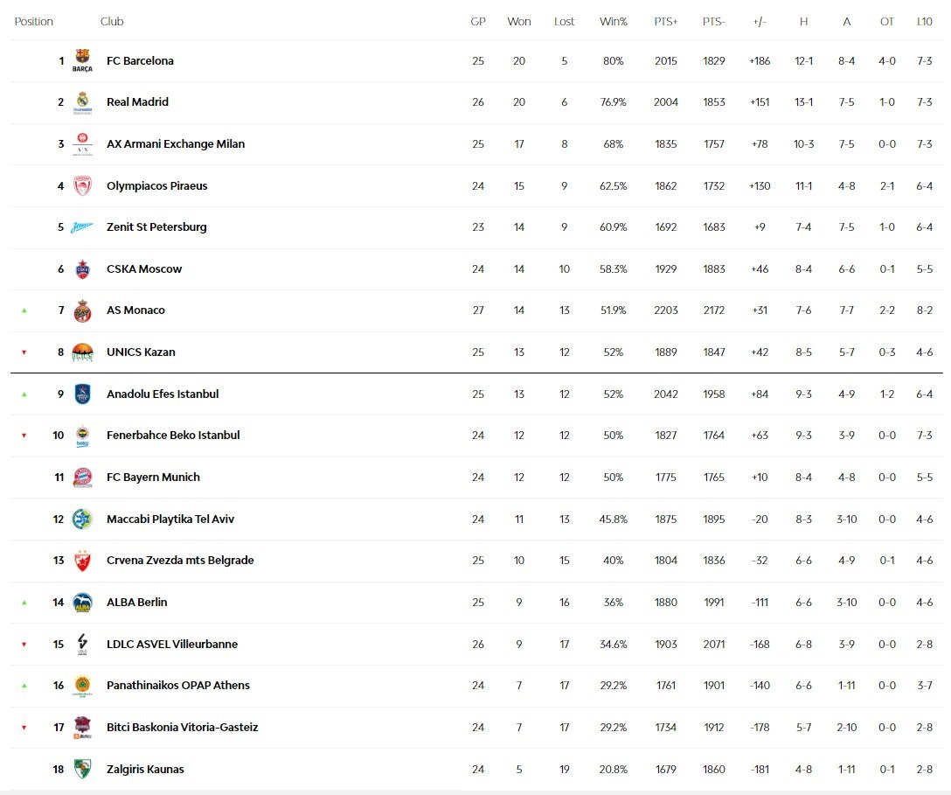
Task: Click the Zalgiris Kaunas team logo
Action: point(82,770)
